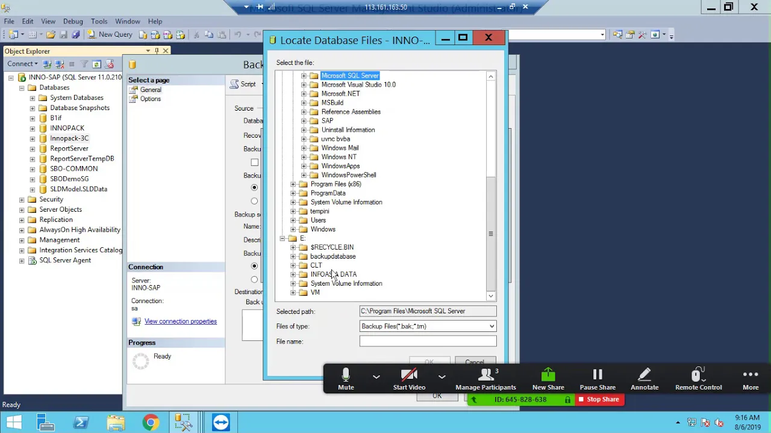The height and width of the screenshot is (433, 771).
Task: Open Remote Control in Zoom toolbar
Action: (x=698, y=379)
